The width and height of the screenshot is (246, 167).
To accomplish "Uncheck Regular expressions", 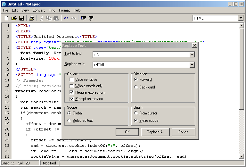I will [x=71, y=92].
